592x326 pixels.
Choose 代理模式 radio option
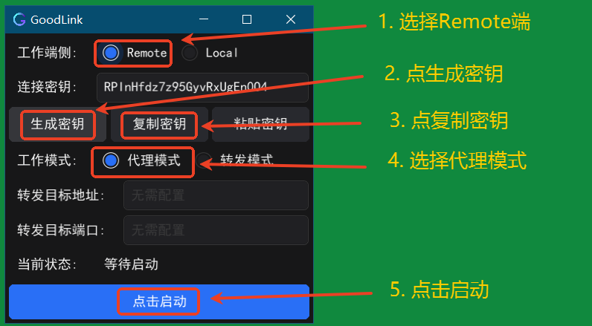click(111, 161)
